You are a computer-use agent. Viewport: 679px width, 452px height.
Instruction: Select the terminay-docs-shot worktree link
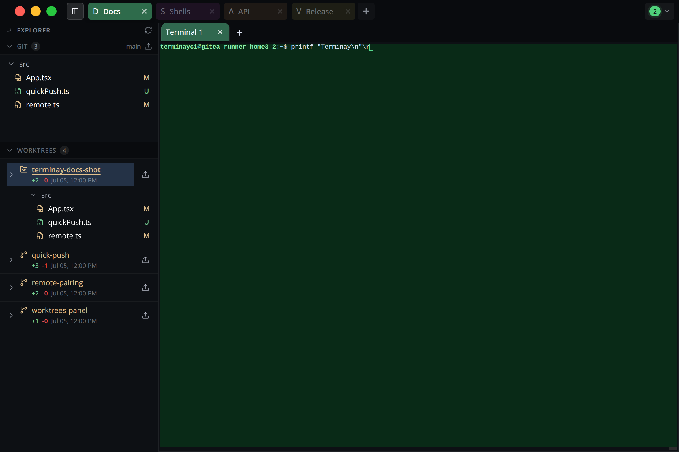(x=66, y=170)
